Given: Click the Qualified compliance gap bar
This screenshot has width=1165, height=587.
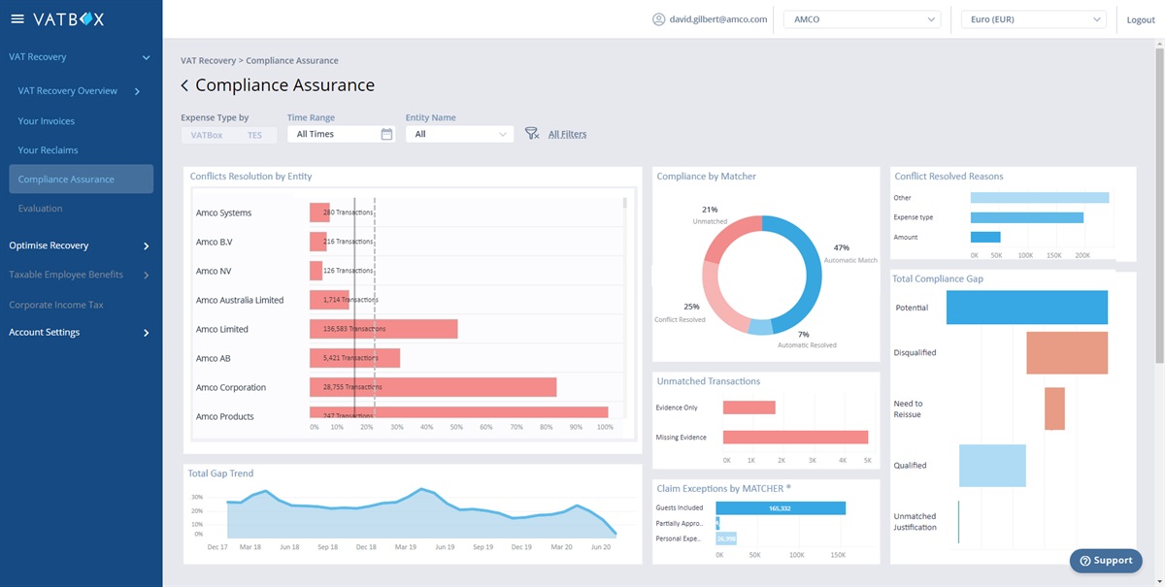Looking at the screenshot, I should tap(992, 466).
